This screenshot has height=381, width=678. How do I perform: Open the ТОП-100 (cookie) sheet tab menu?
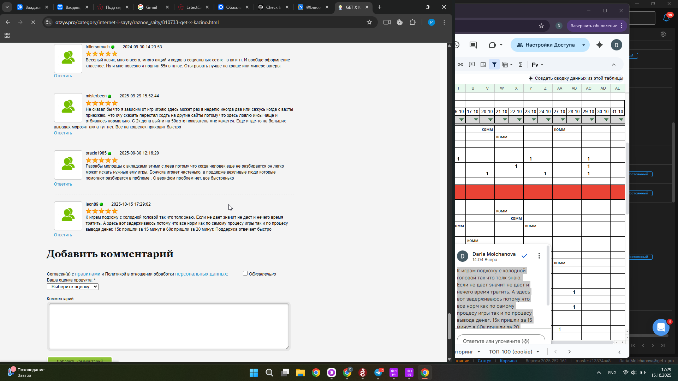538,352
